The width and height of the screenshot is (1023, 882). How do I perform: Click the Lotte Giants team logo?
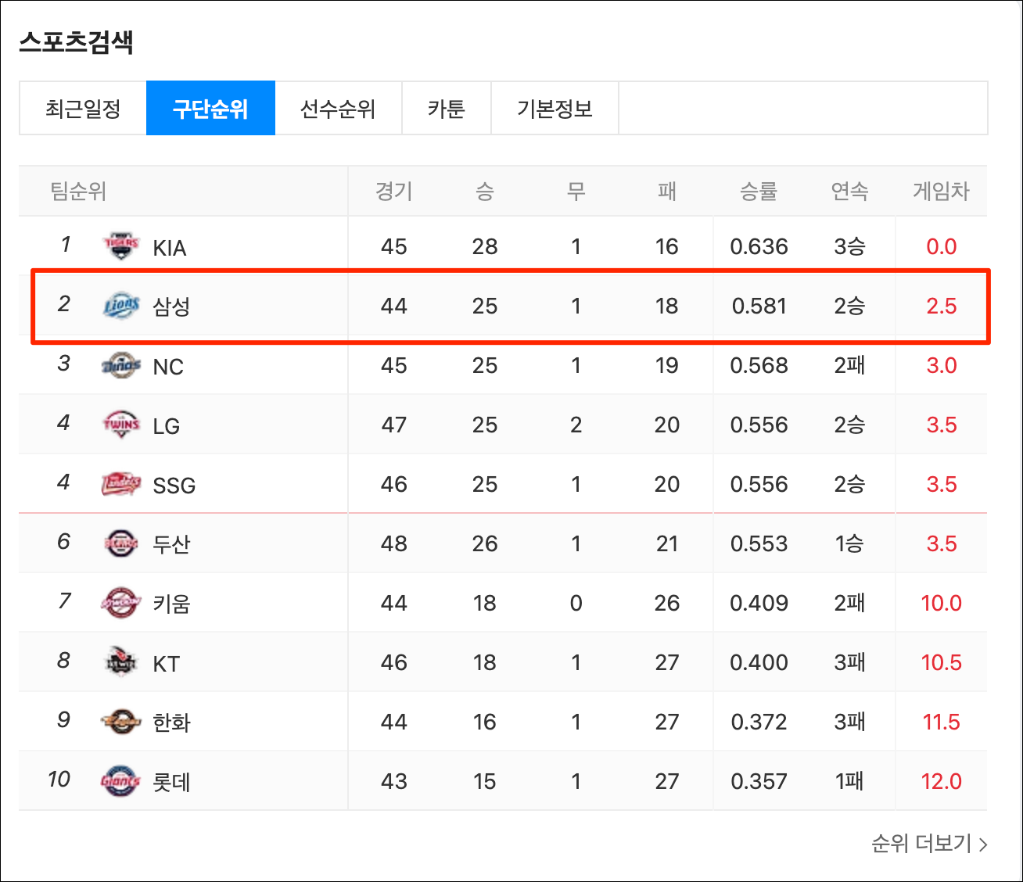point(121,782)
